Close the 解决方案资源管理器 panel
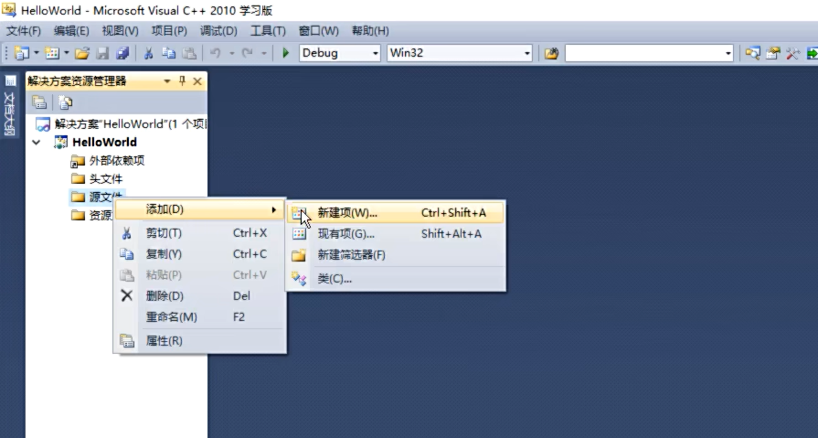 [x=197, y=80]
